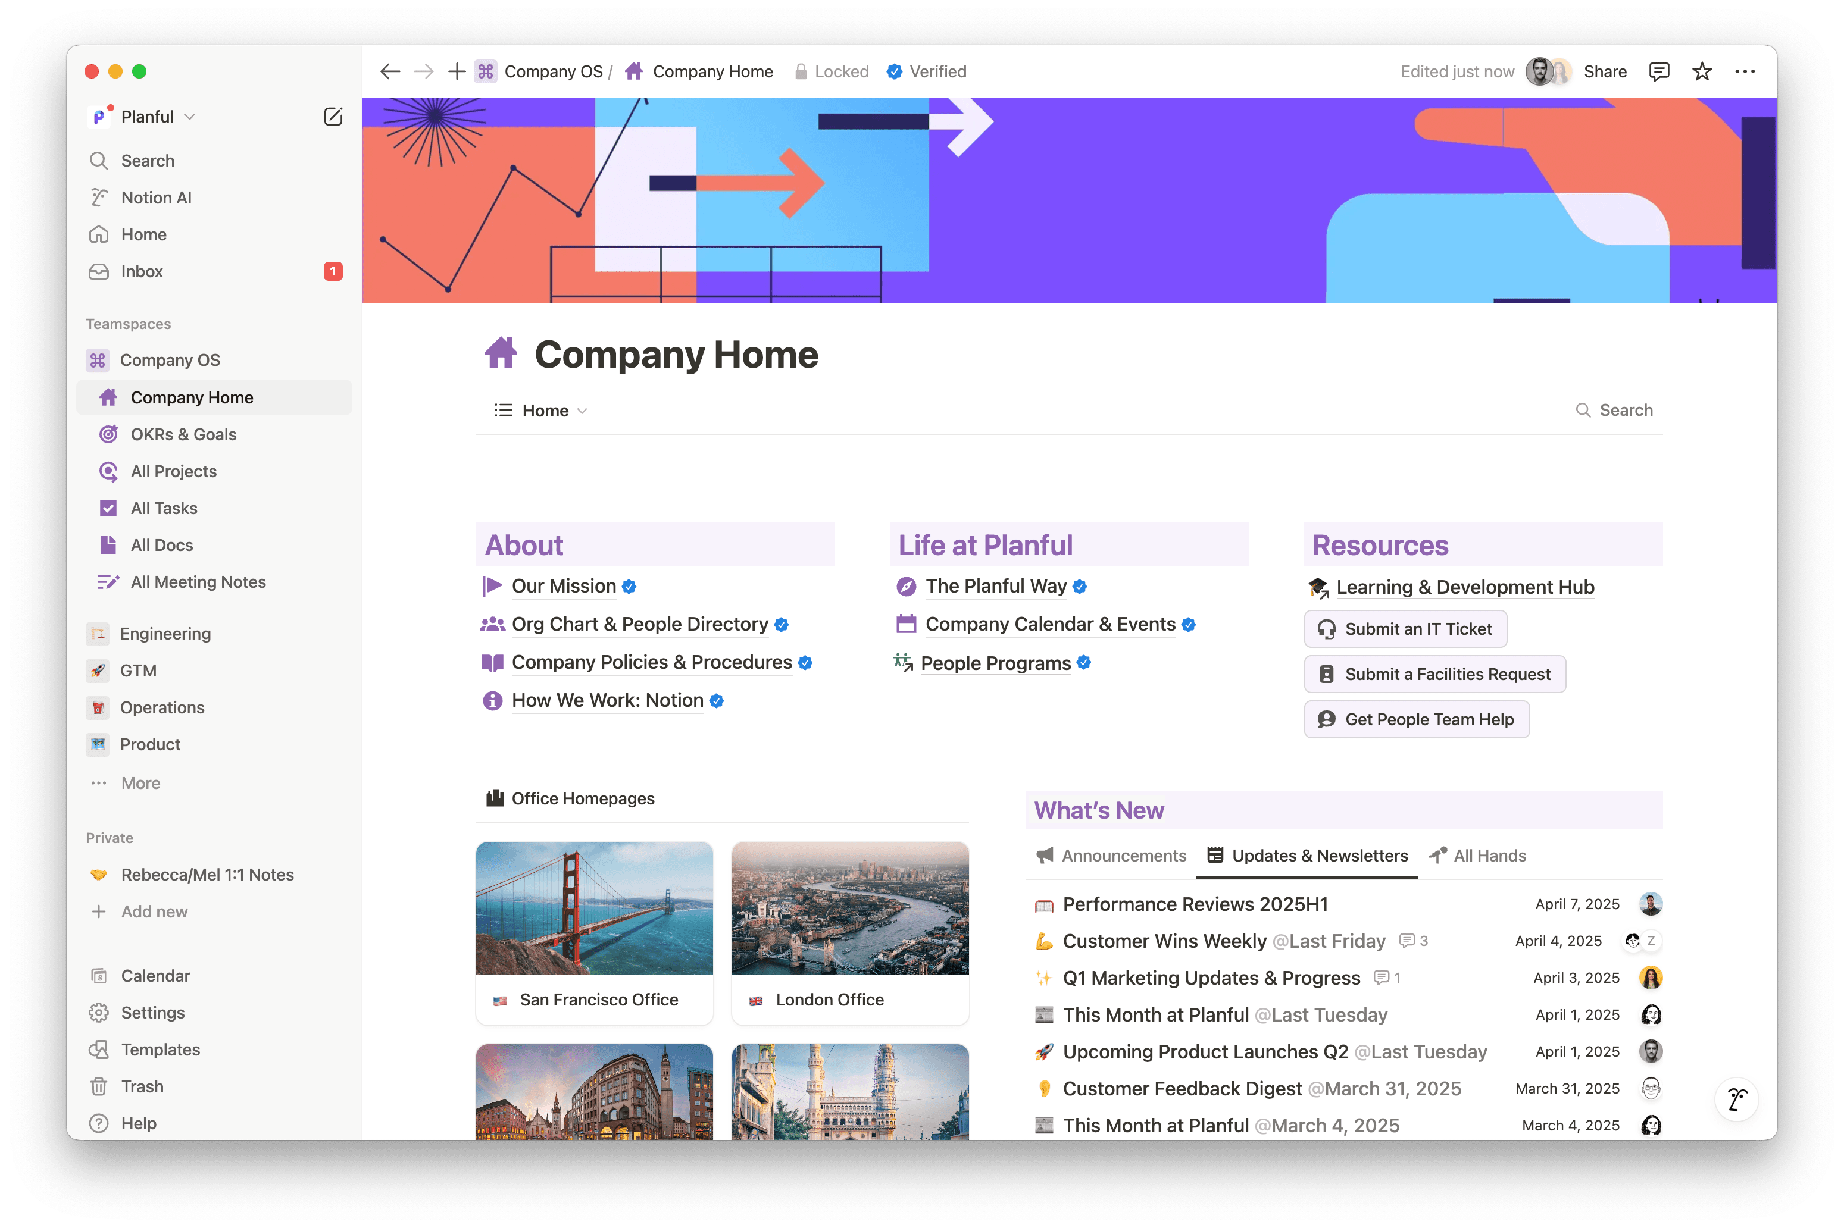Viewport: 1844px width, 1228px height.
Task: Toggle the page lock labeled Locked
Action: (832, 71)
